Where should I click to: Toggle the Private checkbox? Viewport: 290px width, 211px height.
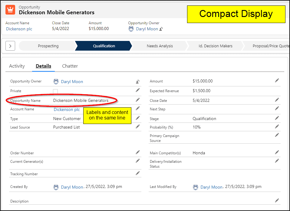tap(55, 91)
